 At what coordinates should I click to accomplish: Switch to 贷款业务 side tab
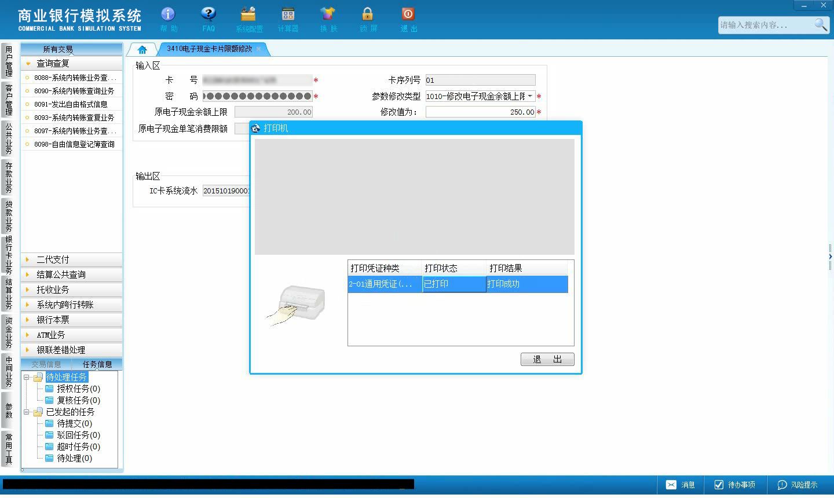(x=8, y=215)
